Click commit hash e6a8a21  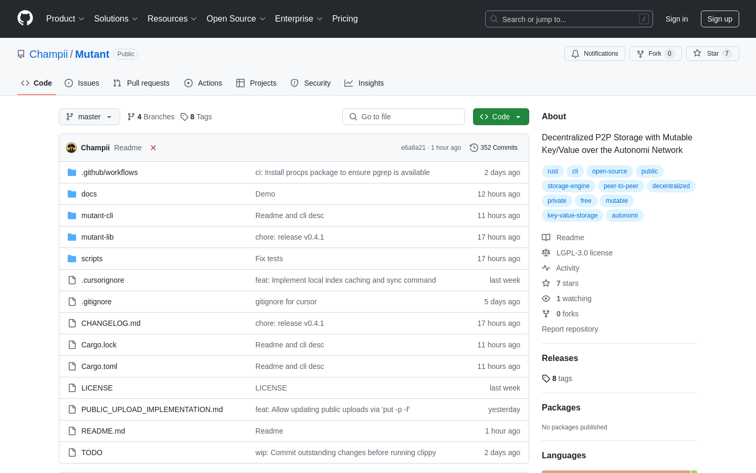[413, 148]
